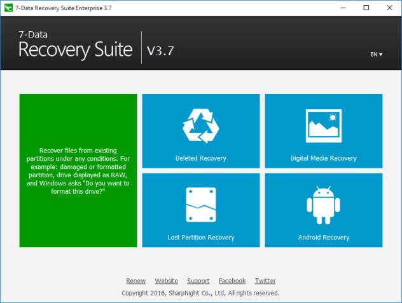
Task: Click the V3.7 version text
Action: coord(160,51)
